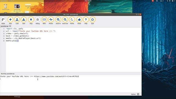This screenshot has height=99, width=176.
Task: Quit the Mu editor
Action: [92, 20]
